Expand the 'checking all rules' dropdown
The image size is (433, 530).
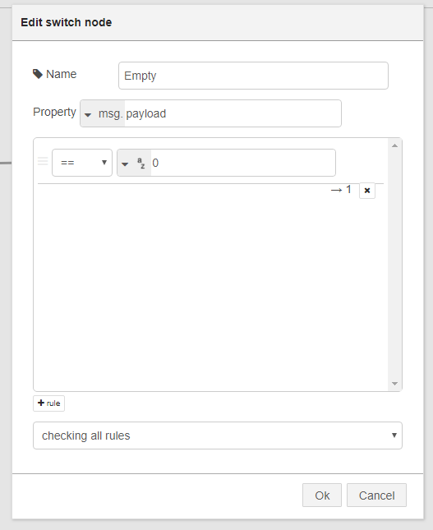point(218,436)
